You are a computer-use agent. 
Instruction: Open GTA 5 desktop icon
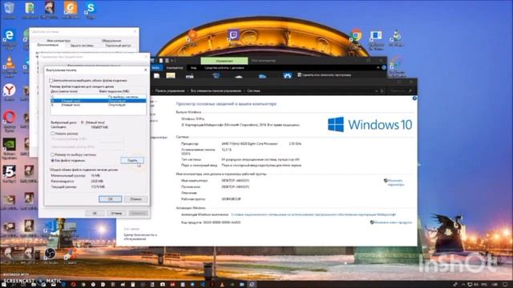coord(9,174)
